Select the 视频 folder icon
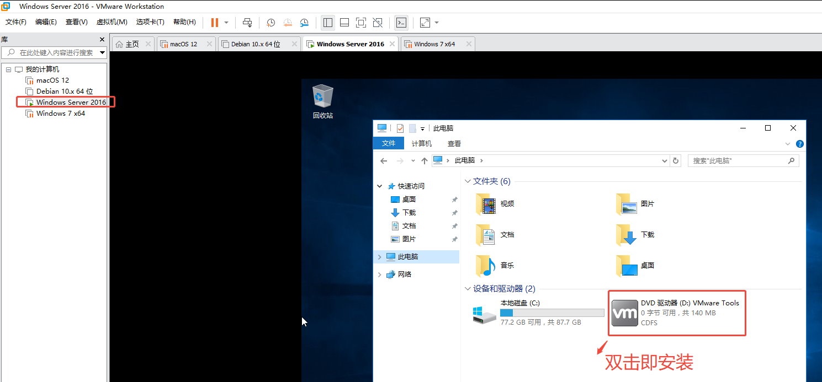Viewport: 822px width, 382px height. click(x=486, y=204)
